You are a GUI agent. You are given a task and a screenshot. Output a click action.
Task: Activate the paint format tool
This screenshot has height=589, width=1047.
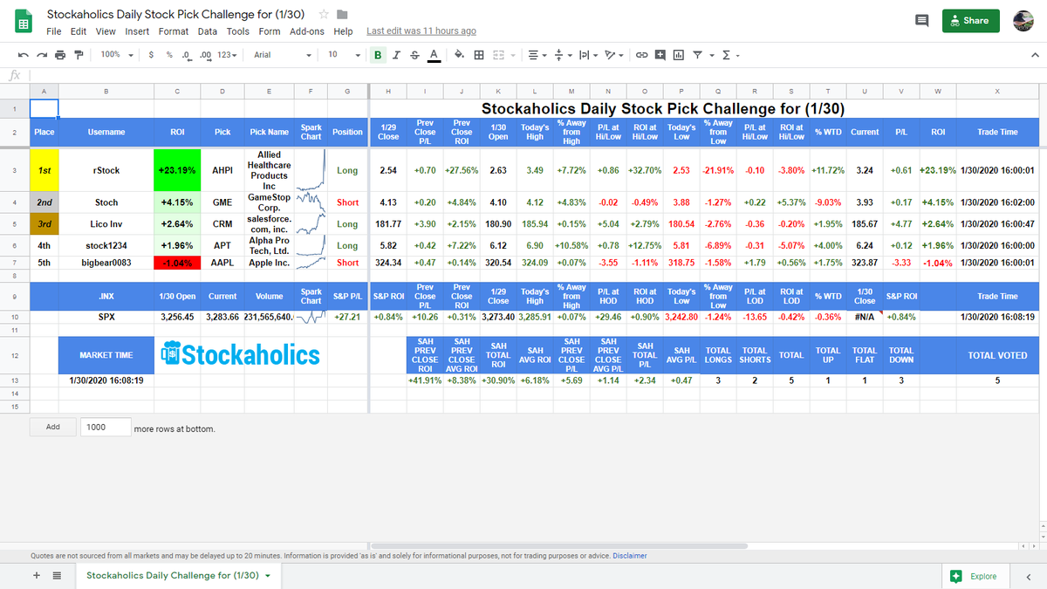[79, 55]
